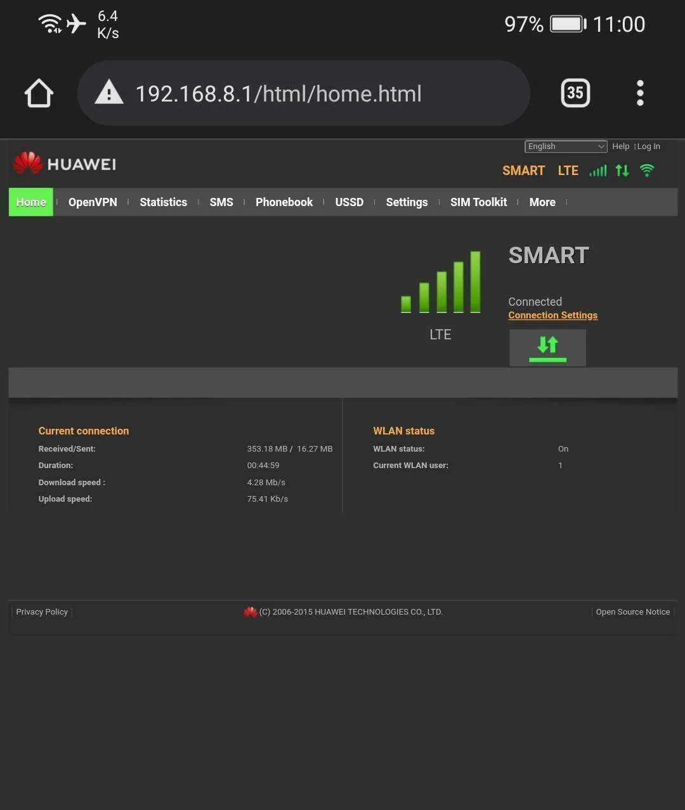The height and width of the screenshot is (810, 685).
Task: Click the Current connection heading
Action: (84, 431)
